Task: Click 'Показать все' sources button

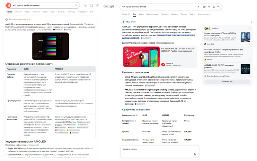Action: 227,81
